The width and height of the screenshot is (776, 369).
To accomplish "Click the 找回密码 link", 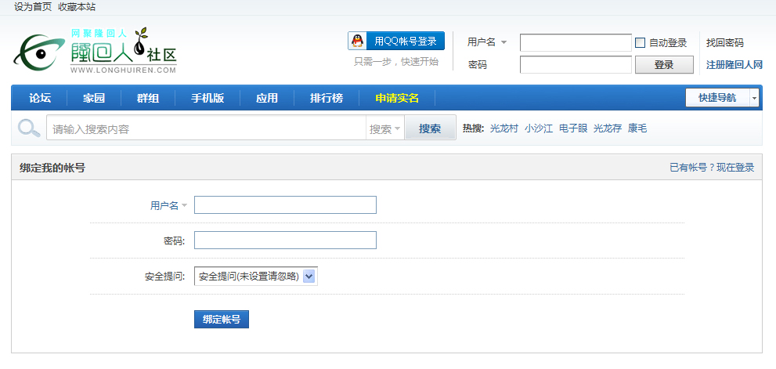I will 724,43.
